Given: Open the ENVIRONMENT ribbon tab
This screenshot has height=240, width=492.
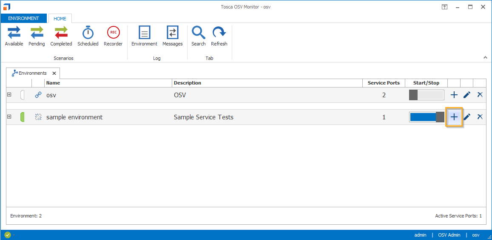Looking at the screenshot, I should tap(24, 18).
